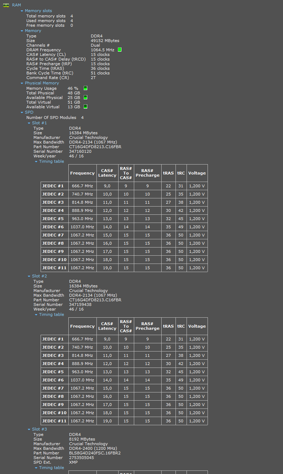Screen dimensions: 283x474
Task: Click Slot #2 Size 16384 MBytes value
Action: (83, 286)
